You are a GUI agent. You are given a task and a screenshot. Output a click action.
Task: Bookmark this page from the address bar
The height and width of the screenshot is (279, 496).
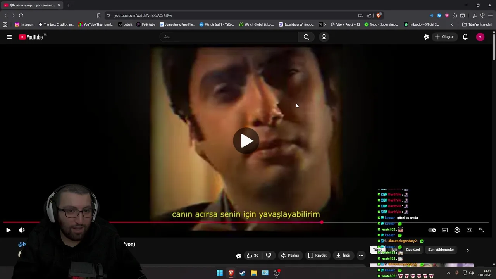click(98, 15)
